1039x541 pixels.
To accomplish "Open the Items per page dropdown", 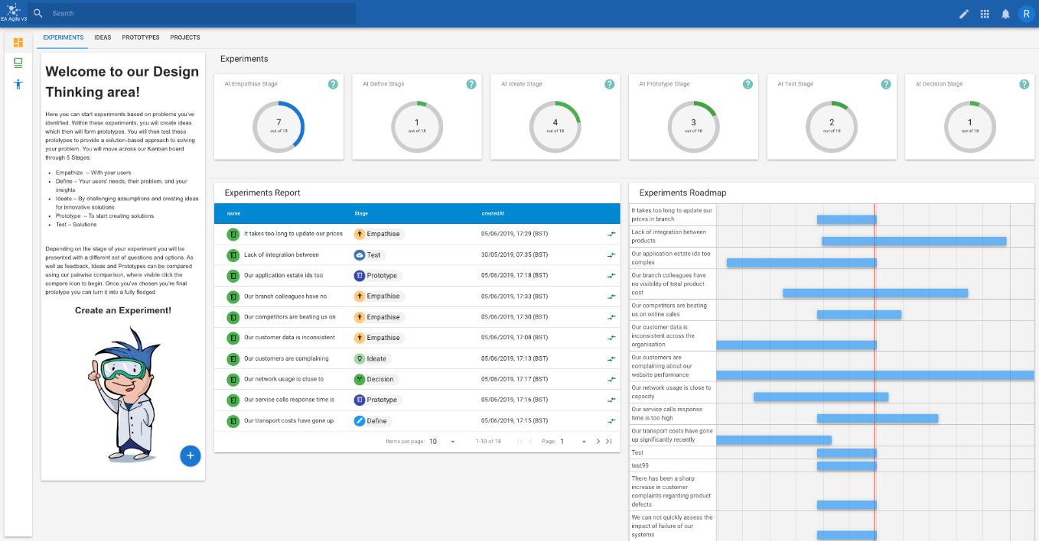I will click(x=442, y=442).
